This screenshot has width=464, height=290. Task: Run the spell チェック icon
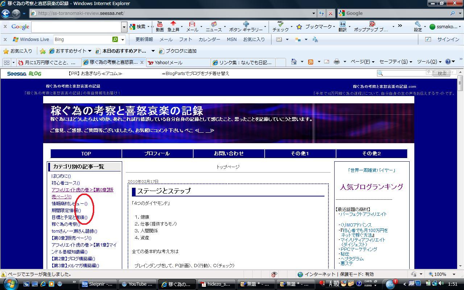click(x=280, y=26)
